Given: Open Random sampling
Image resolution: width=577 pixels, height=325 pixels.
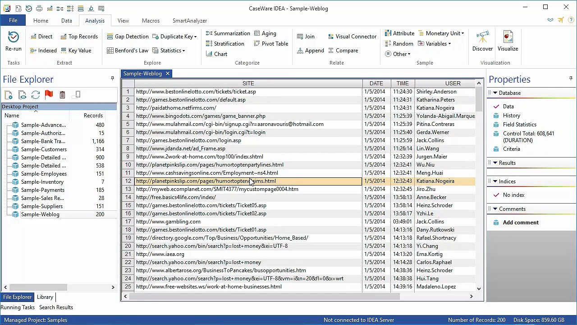Looking at the screenshot, I should (399, 44).
